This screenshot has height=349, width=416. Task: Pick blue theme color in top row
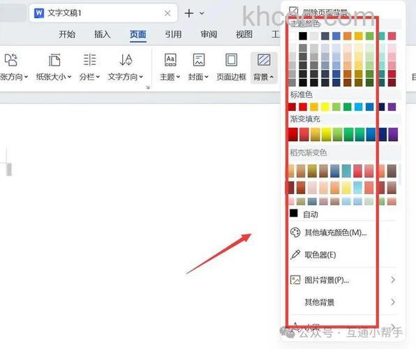point(336,36)
